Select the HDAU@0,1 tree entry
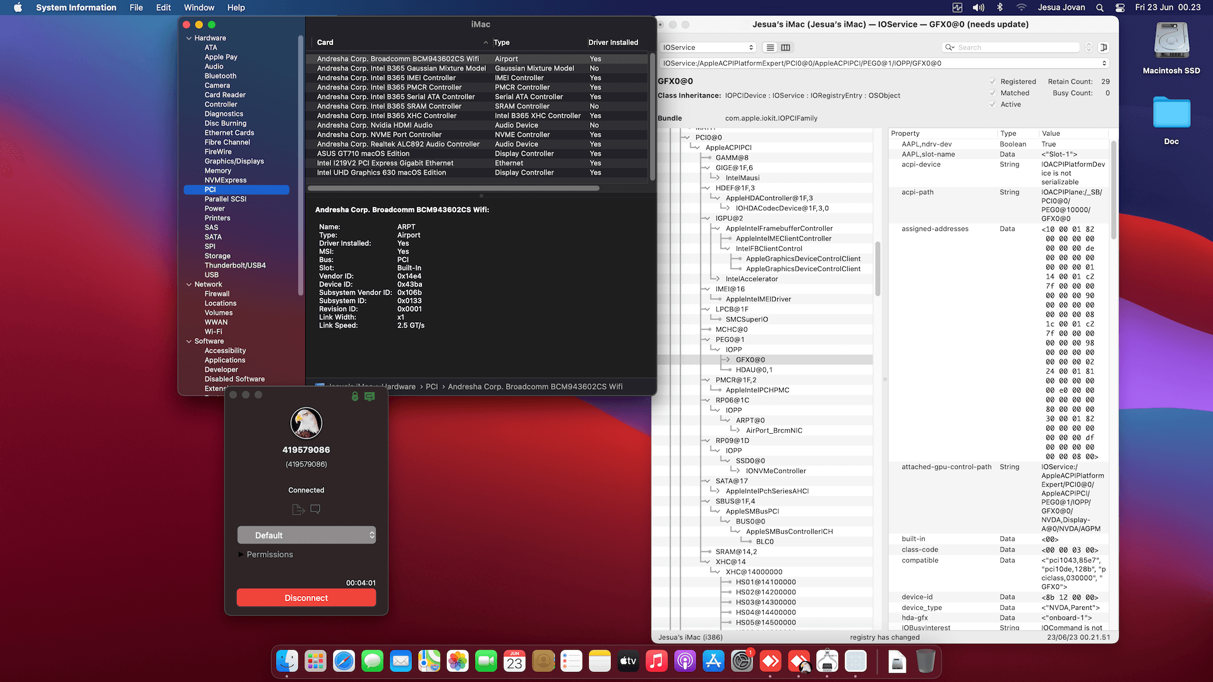This screenshot has height=682, width=1213. pyautogui.click(x=754, y=370)
